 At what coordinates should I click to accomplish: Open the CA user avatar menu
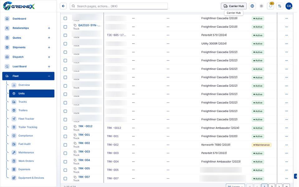click(x=289, y=6)
